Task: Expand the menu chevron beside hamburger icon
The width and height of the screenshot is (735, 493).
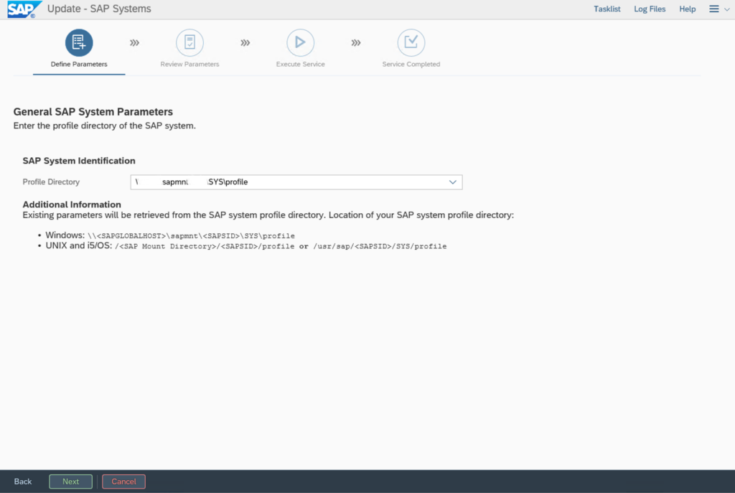Action: click(x=726, y=9)
